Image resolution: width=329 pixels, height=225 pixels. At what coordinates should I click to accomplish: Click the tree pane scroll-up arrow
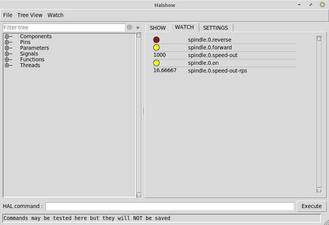tap(139, 35)
